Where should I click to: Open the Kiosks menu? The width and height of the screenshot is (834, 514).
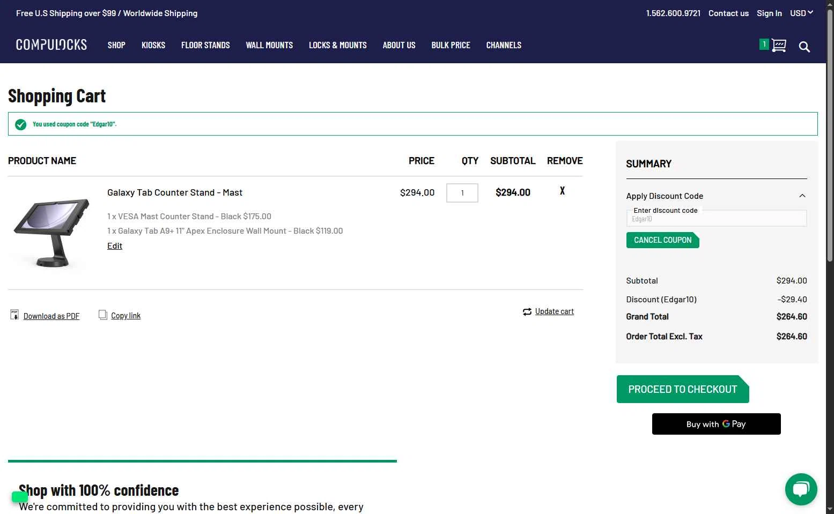[153, 45]
